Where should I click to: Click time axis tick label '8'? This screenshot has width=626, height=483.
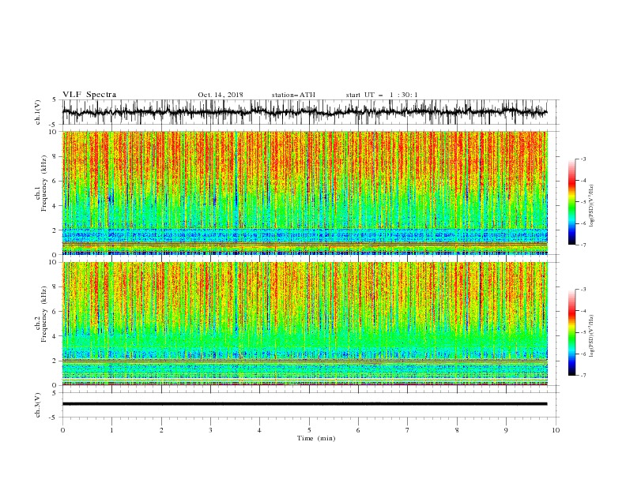click(x=457, y=430)
